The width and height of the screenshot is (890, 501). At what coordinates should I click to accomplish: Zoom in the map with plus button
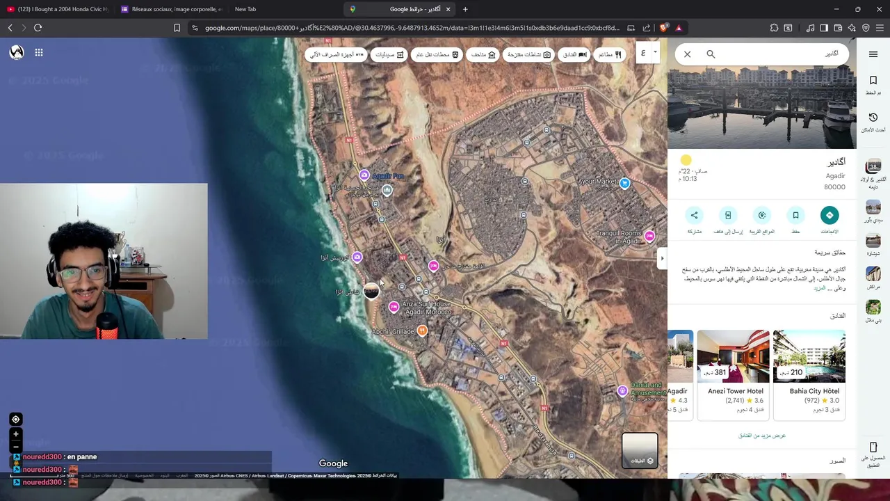pyautogui.click(x=15, y=434)
